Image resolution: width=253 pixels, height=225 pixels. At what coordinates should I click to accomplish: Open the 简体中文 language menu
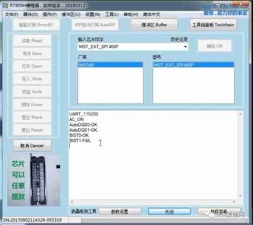[x=151, y=15]
